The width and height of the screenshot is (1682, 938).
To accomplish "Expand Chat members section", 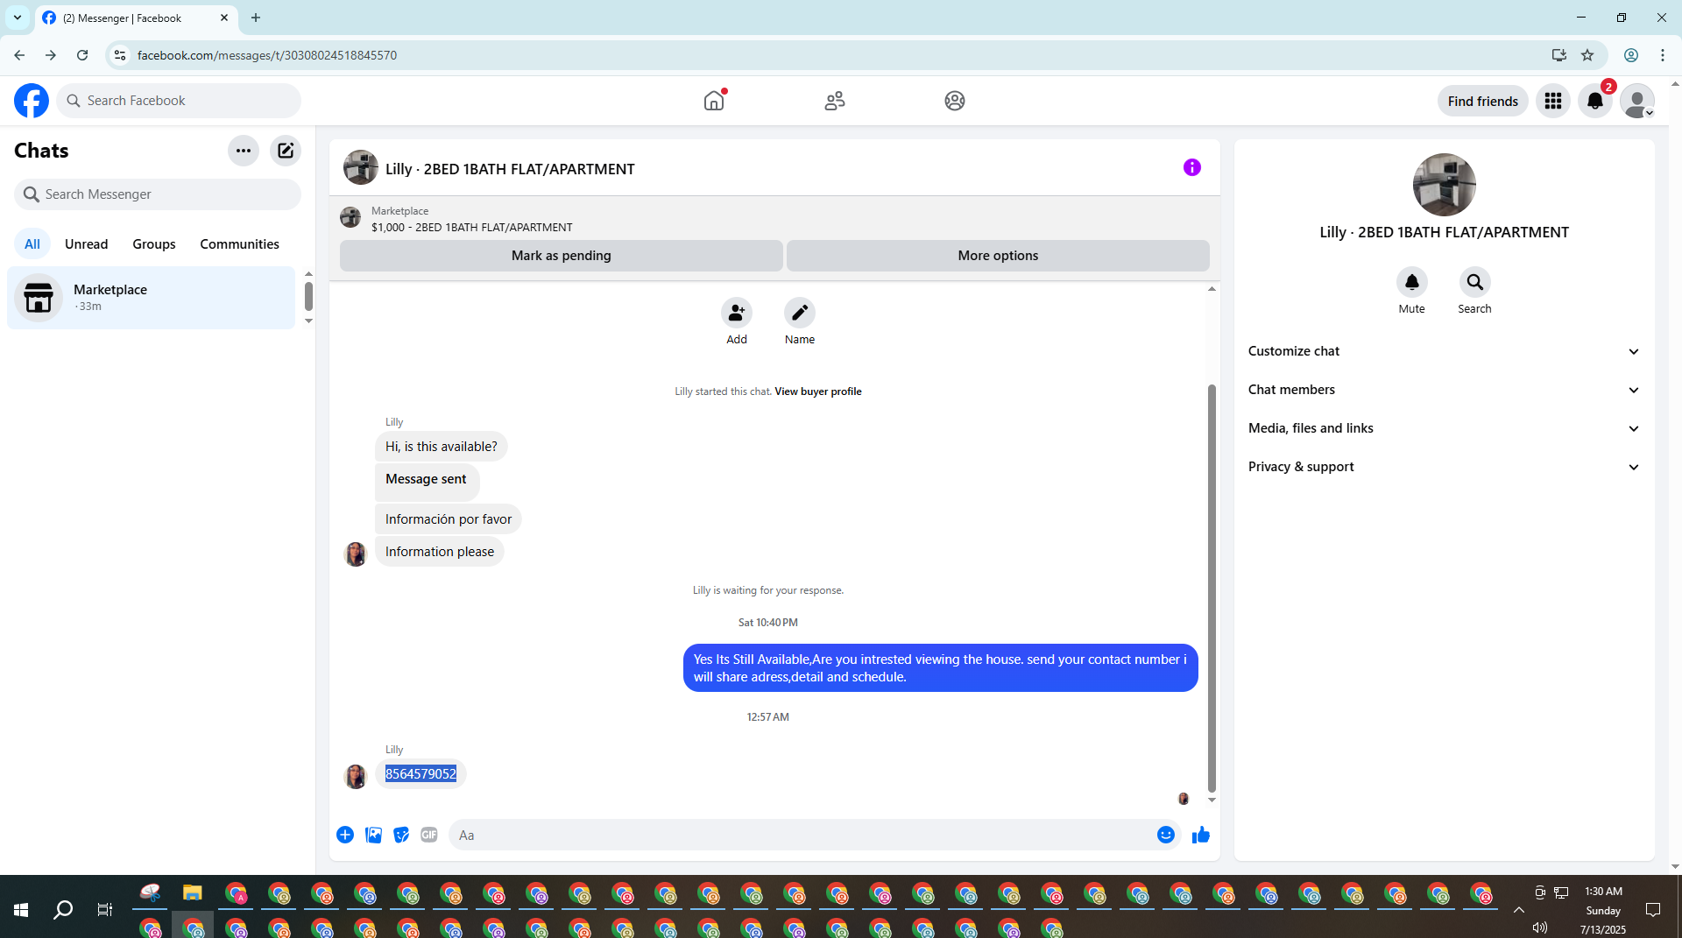I will 1444,390.
